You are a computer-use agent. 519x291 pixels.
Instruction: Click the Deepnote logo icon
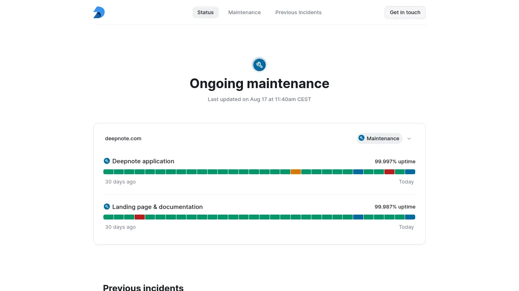coord(99,13)
